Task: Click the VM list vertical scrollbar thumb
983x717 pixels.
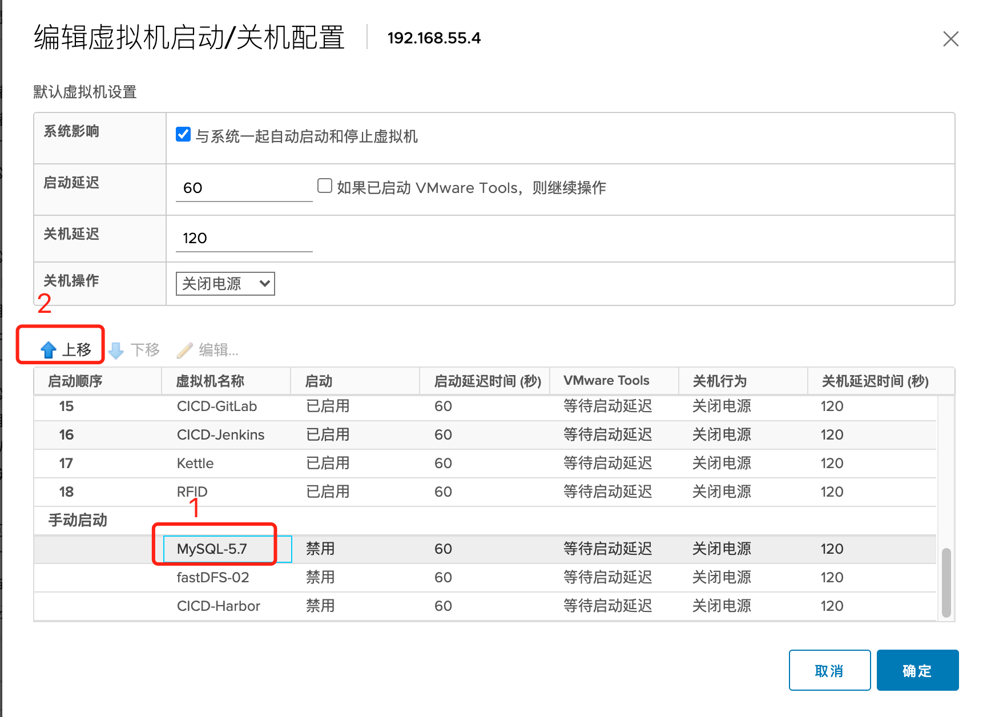Action: pyautogui.click(x=946, y=582)
